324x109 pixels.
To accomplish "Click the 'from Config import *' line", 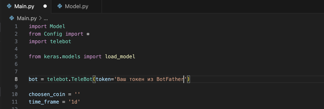I will point(59,34).
